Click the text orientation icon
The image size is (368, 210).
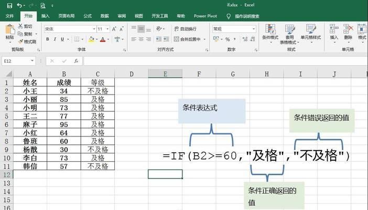point(159,29)
